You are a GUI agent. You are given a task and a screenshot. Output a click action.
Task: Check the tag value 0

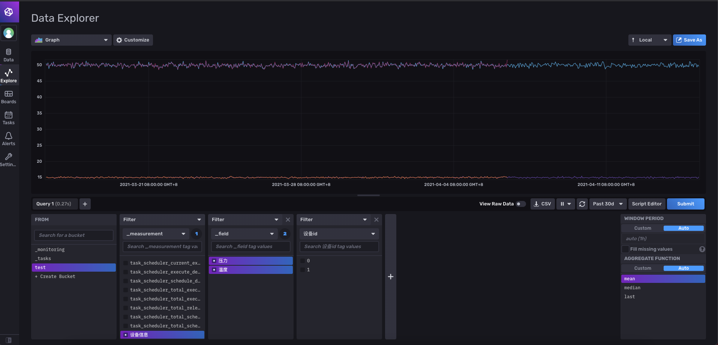tap(303, 261)
